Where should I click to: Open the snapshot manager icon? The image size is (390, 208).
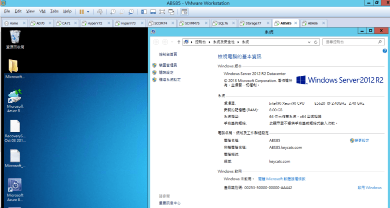(x=131, y=11)
